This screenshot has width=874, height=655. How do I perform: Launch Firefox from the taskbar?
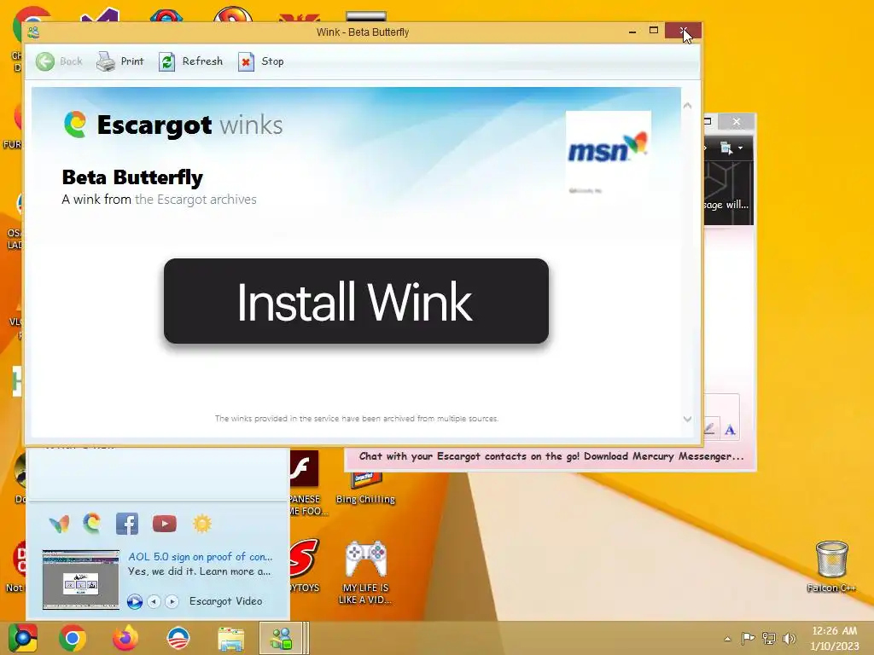[x=125, y=638]
